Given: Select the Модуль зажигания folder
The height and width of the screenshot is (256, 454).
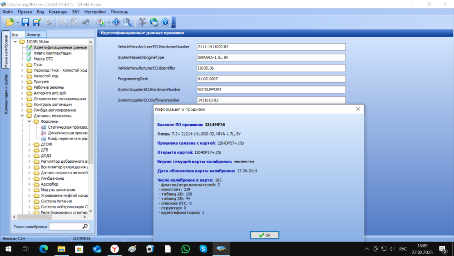Looking at the screenshot, I should pos(58,190).
